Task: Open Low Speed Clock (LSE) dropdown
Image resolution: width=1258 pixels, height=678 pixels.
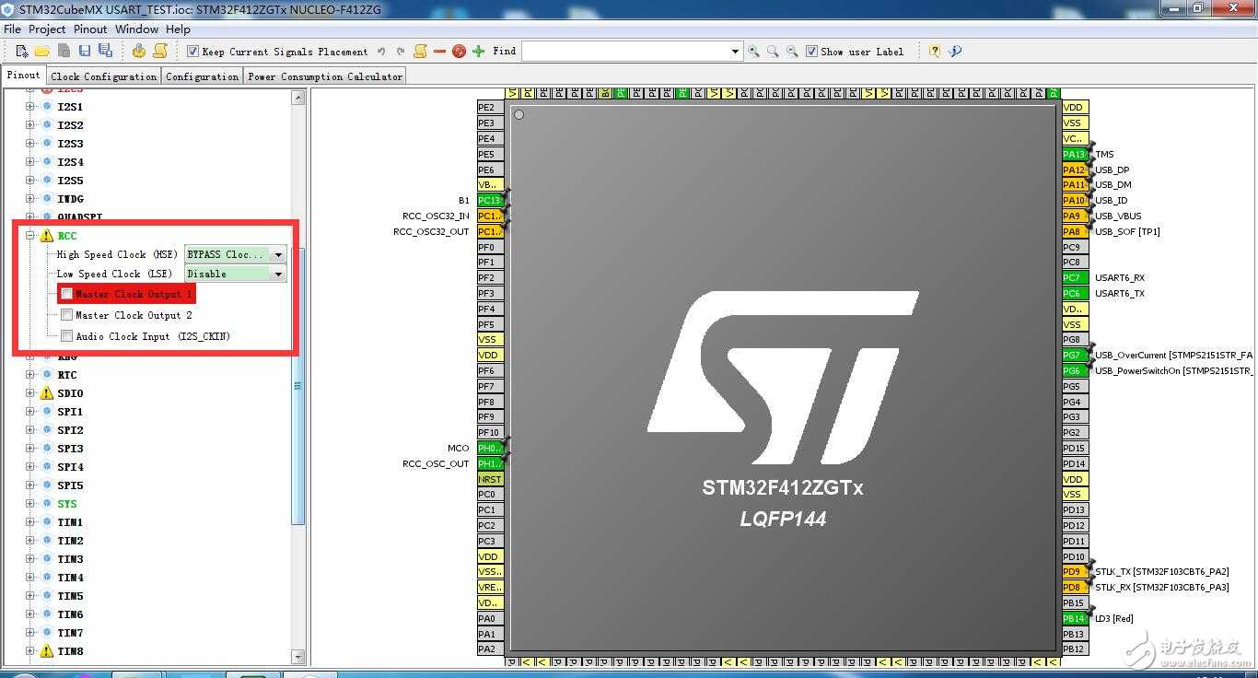Action: pos(278,274)
